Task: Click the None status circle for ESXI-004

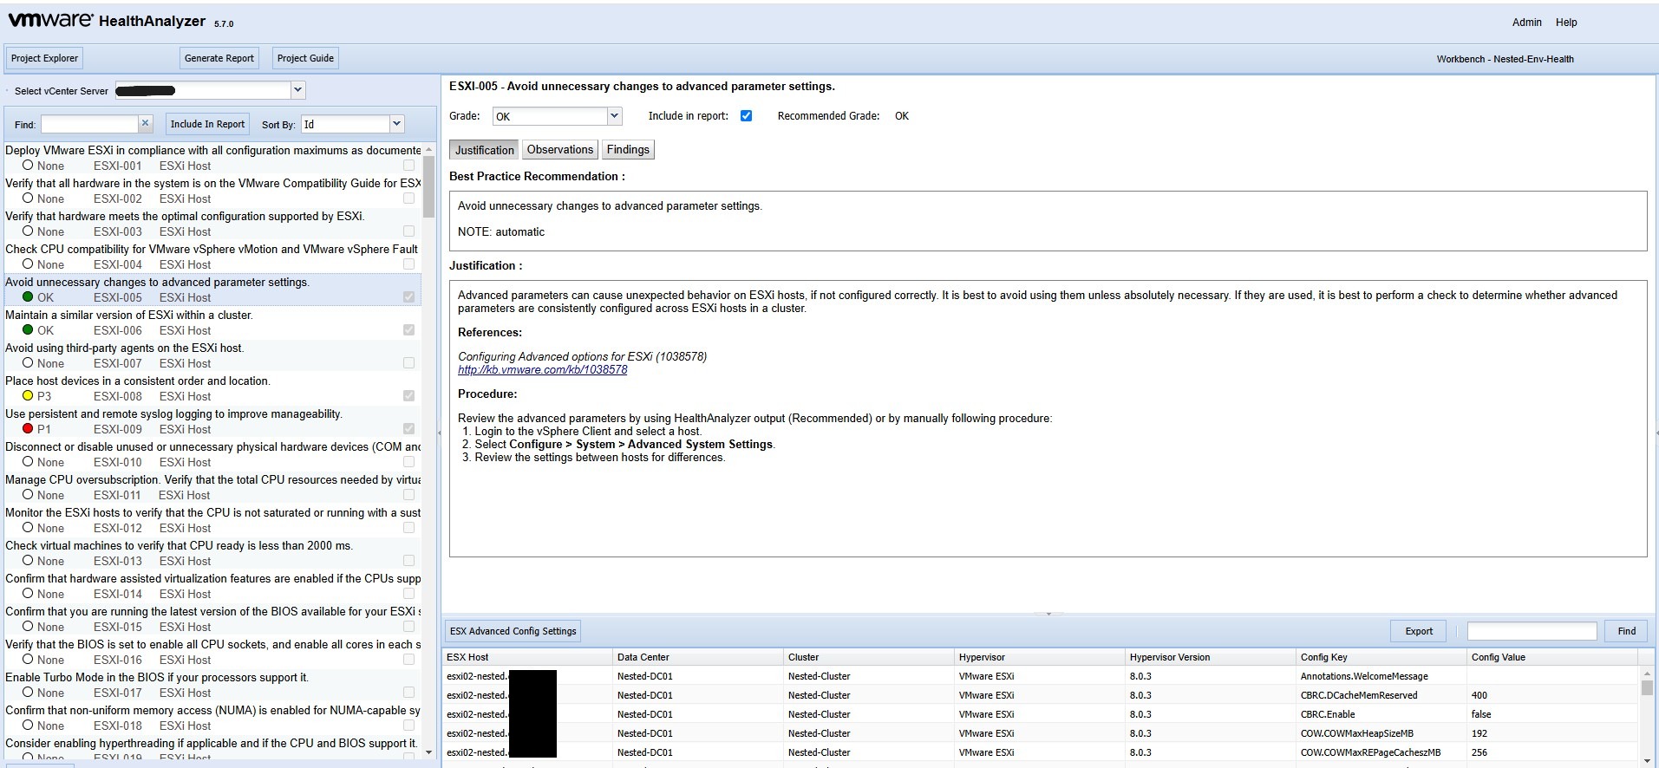Action: 28,264
